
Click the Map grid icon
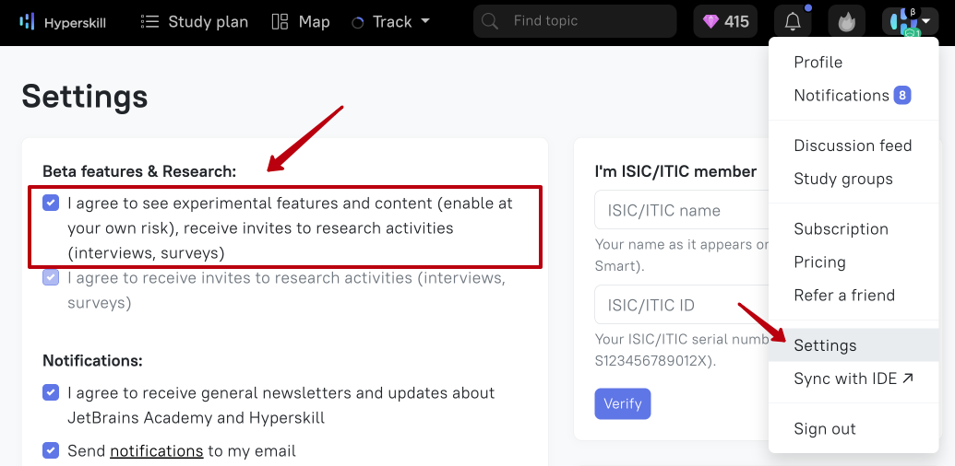point(280,22)
